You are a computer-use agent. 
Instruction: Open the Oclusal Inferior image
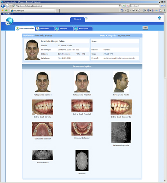82,129
